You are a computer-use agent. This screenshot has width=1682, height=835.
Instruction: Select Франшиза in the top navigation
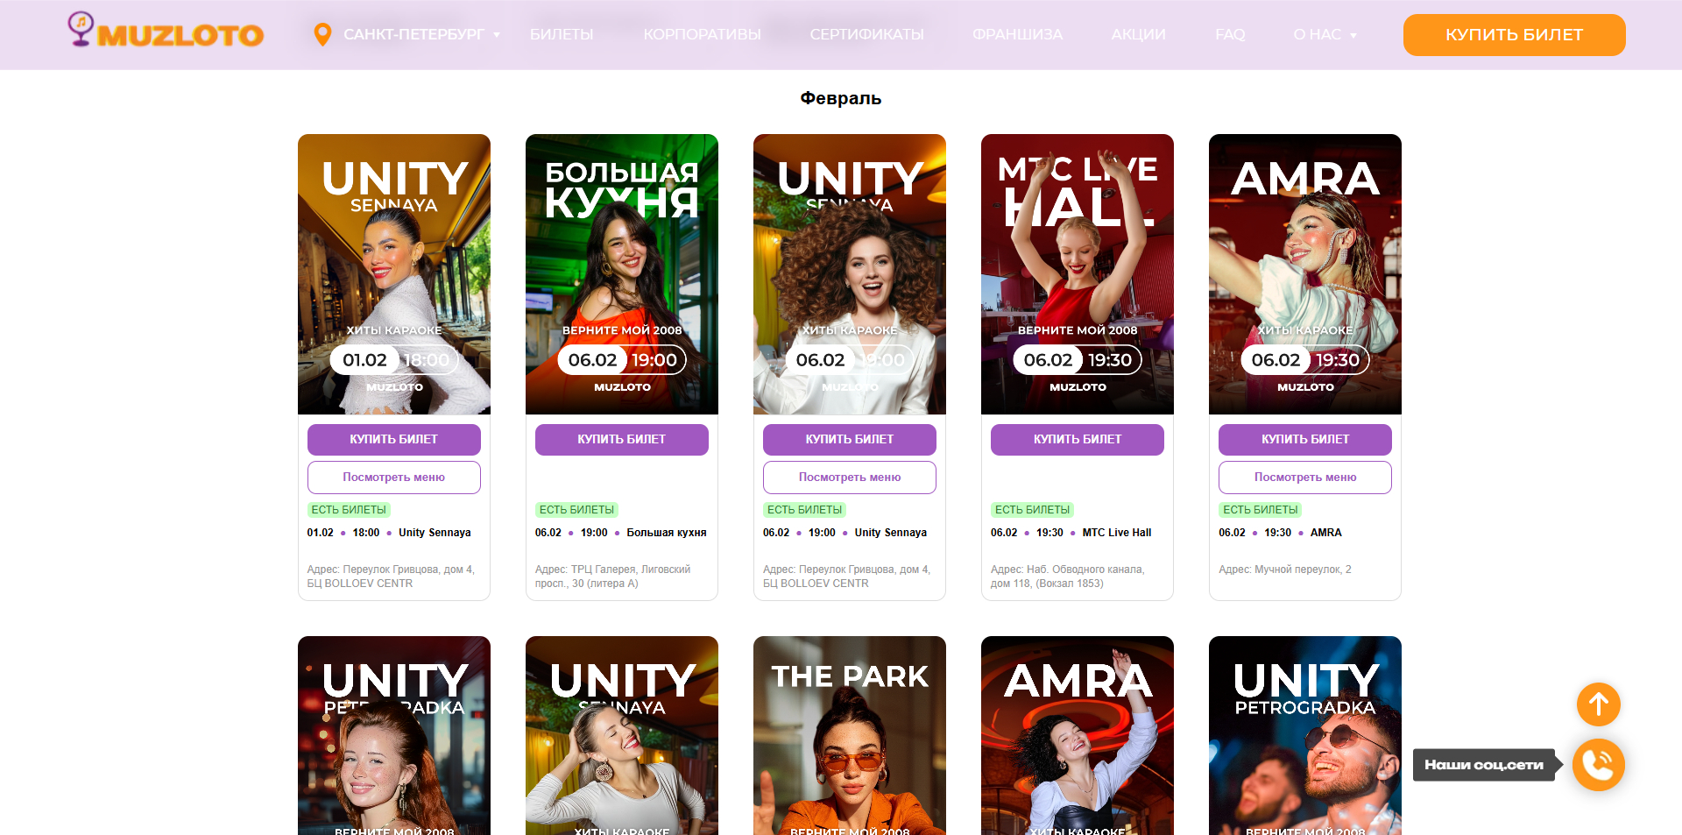pyautogui.click(x=1017, y=35)
